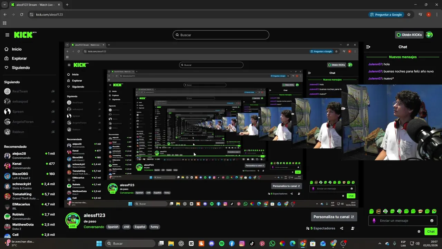Open recommended channel TomateKing

pos(29,196)
